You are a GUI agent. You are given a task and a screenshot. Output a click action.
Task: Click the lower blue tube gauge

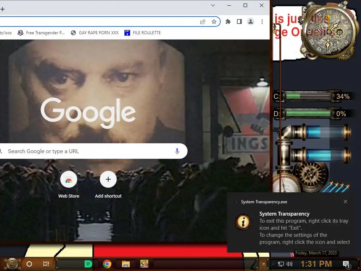pyautogui.click(x=327, y=155)
